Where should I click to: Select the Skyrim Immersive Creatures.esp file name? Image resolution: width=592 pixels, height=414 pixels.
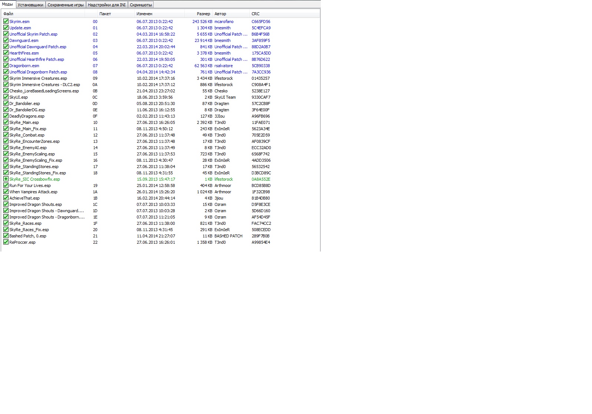click(x=38, y=78)
